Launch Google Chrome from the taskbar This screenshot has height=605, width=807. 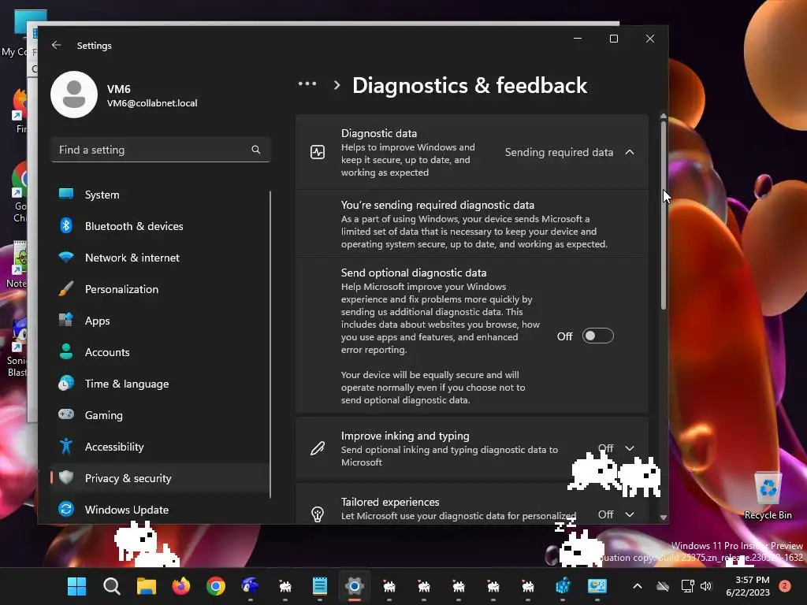[216, 586]
